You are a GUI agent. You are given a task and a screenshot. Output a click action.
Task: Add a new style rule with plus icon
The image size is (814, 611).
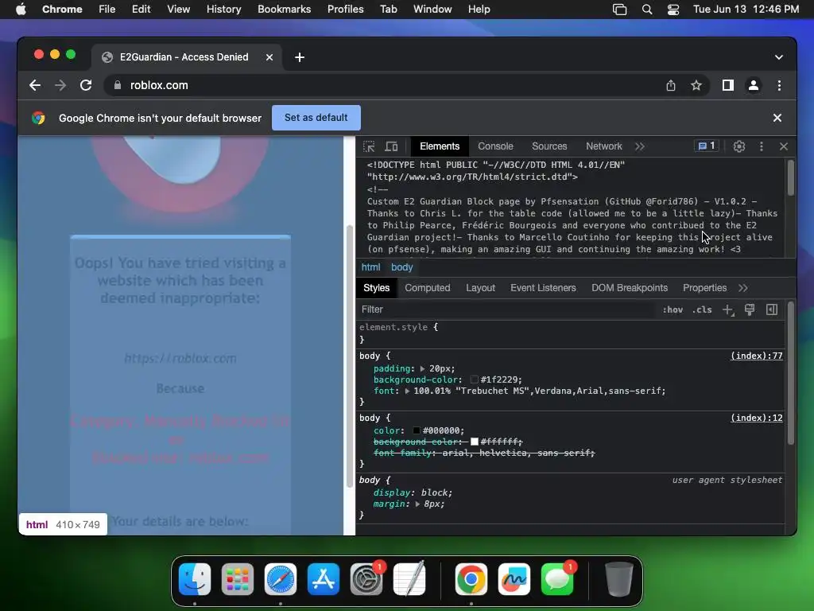728,310
